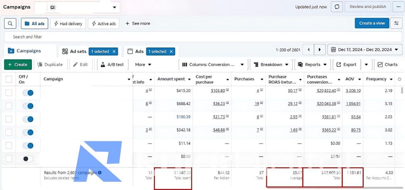Click the magnifier search icon
Viewport: 405px width, 190px height.
pyautogui.click(x=10, y=24)
